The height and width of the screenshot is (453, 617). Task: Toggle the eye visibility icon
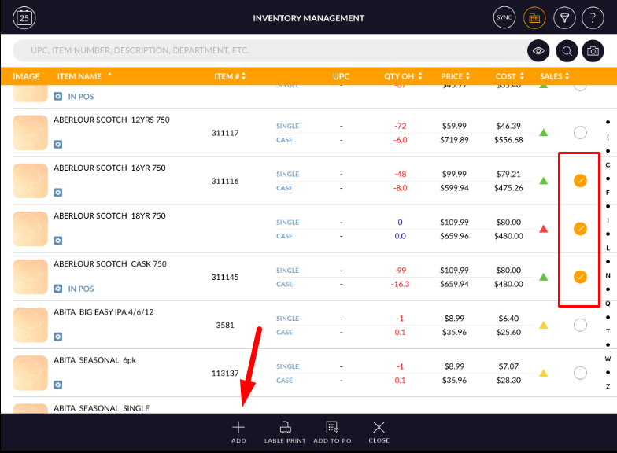click(x=538, y=51)
